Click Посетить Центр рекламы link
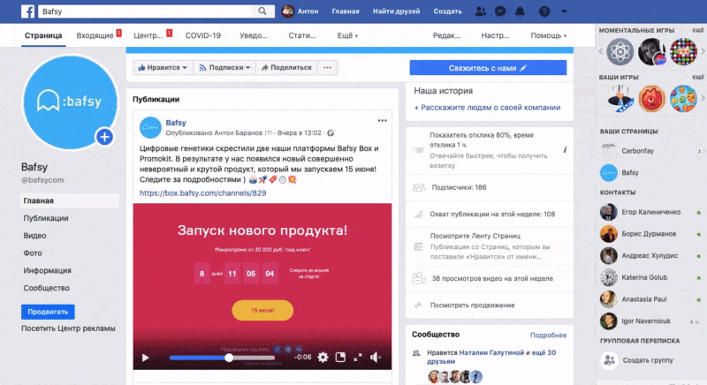This screenshot has height=385, width=707. 68,328
